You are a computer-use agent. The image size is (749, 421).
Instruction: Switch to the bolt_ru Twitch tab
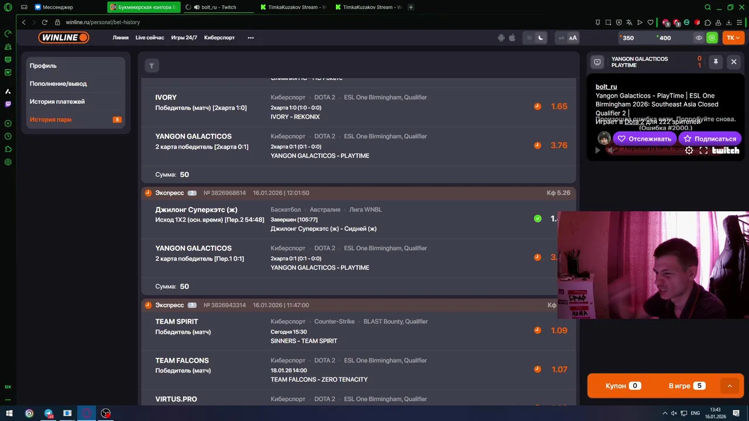coord(218,7)
